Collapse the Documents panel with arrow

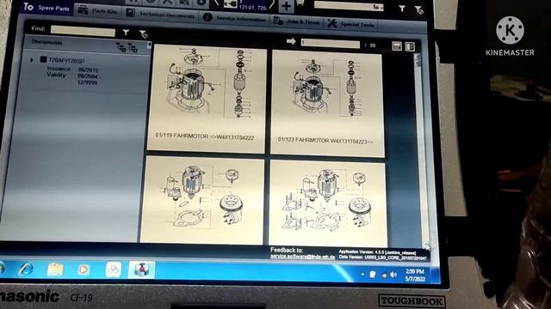tap(149, 45)
